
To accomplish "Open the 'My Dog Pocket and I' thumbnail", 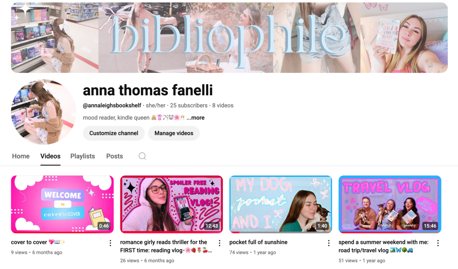I will pos(281,204).
